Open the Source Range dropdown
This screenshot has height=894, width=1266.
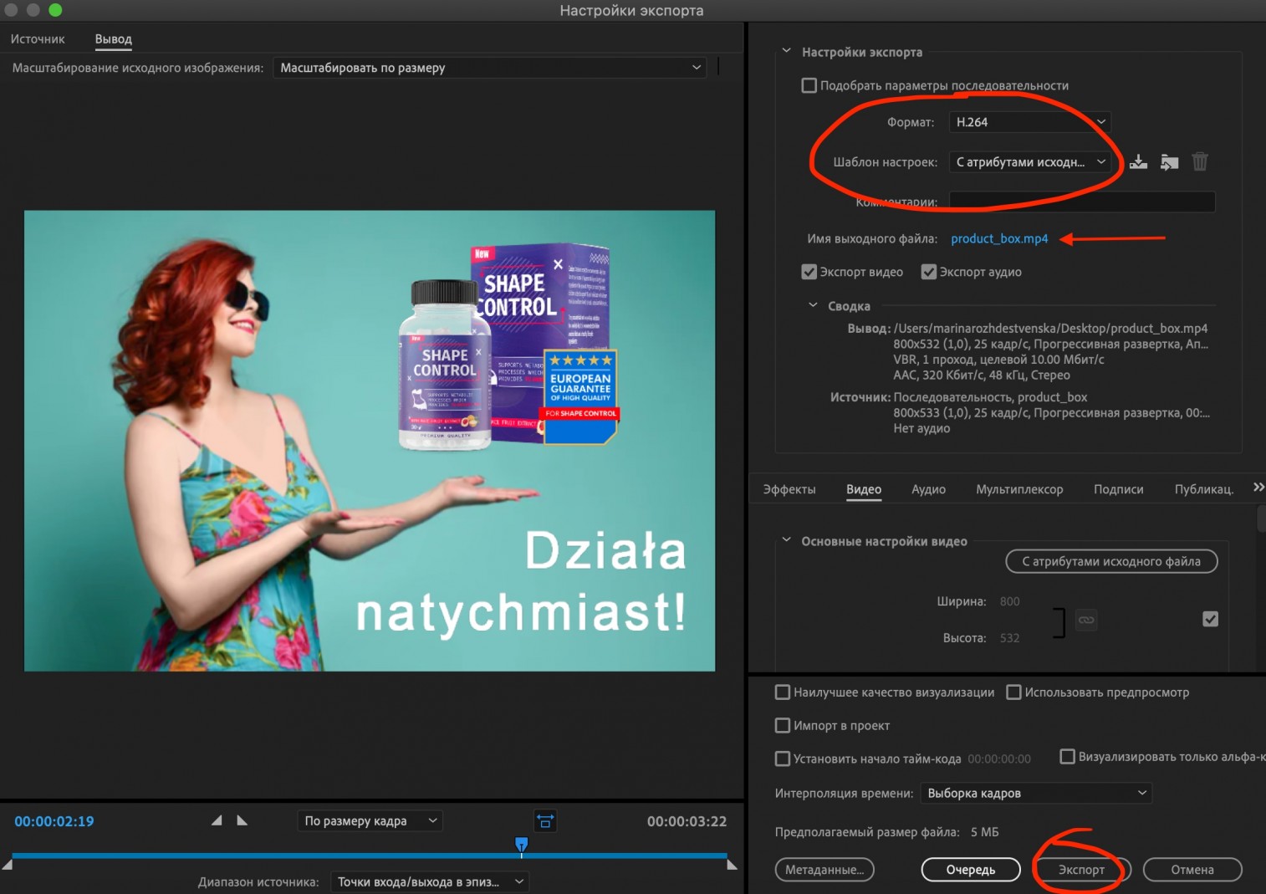[430, 881]
